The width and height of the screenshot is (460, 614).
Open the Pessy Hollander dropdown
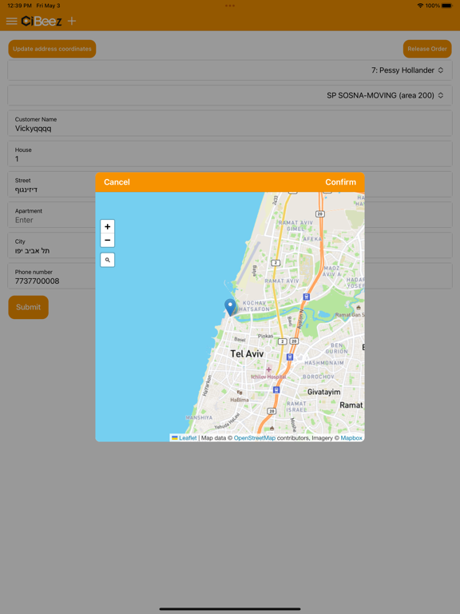pyautogui.click(x=230, y=70)
